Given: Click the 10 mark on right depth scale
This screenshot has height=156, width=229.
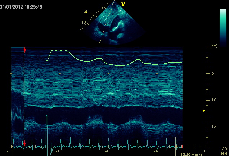Looking at the screenshot, I should [x=213, y=100].
